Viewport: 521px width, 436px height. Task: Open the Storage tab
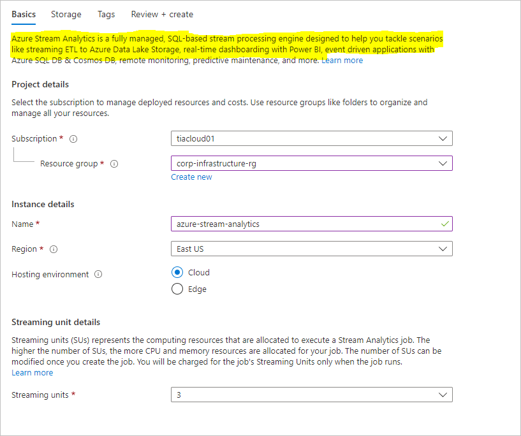[x=66, y=14]
